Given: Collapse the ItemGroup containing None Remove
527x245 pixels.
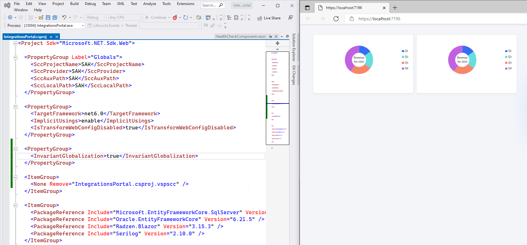Looking at the screenshot, I should click(15, 177).
